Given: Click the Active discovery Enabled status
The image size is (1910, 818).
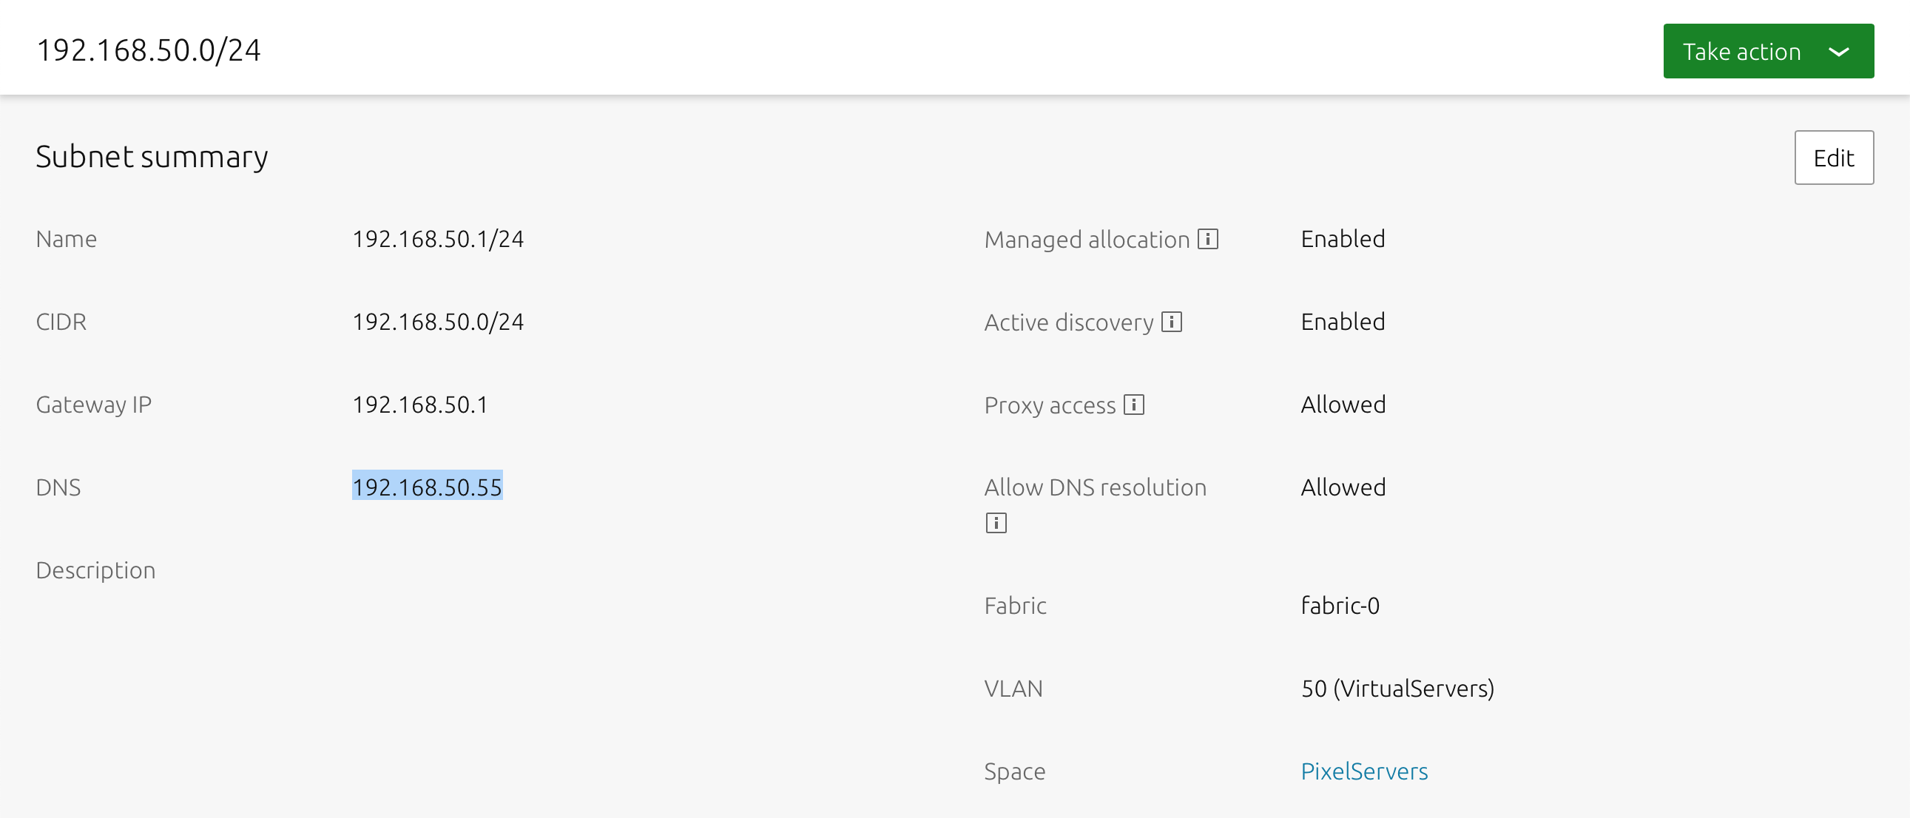Looking at the screenshot, I should coord(1342,322).
